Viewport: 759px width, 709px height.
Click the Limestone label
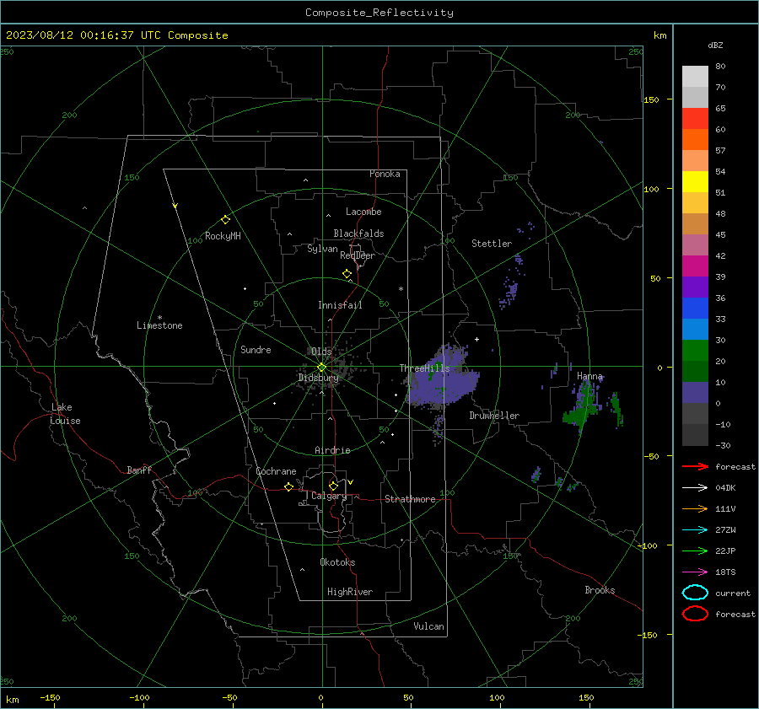[159, 325]
